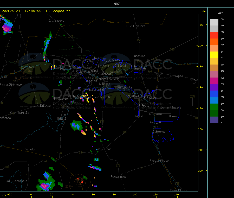
Task: Click the Los_Toldos location label
Action: [103, 149]
